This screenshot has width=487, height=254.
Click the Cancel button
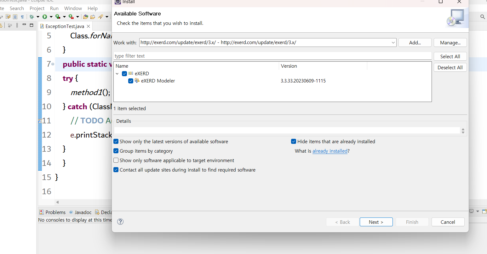448,222
